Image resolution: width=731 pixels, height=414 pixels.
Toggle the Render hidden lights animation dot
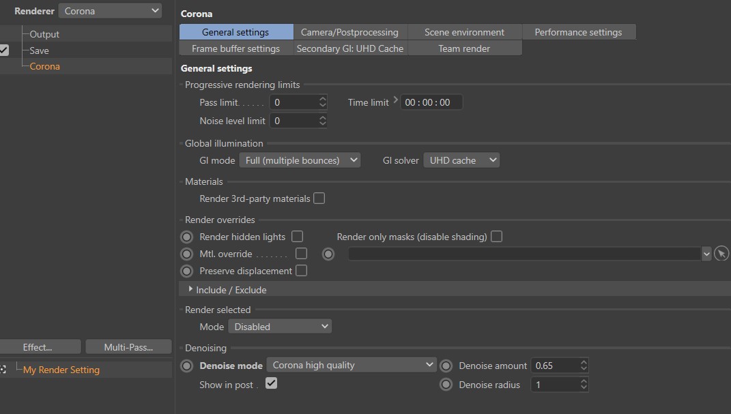point(186,237)
